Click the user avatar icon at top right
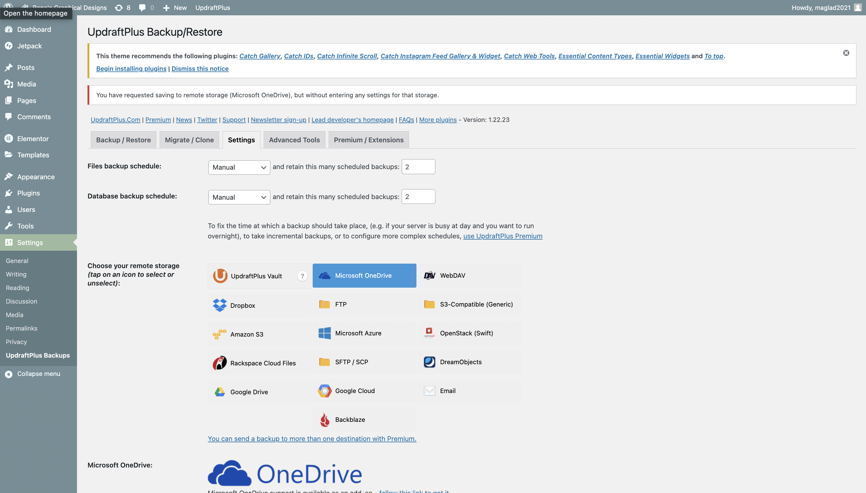The image size is (866, 493). point(858,8)
